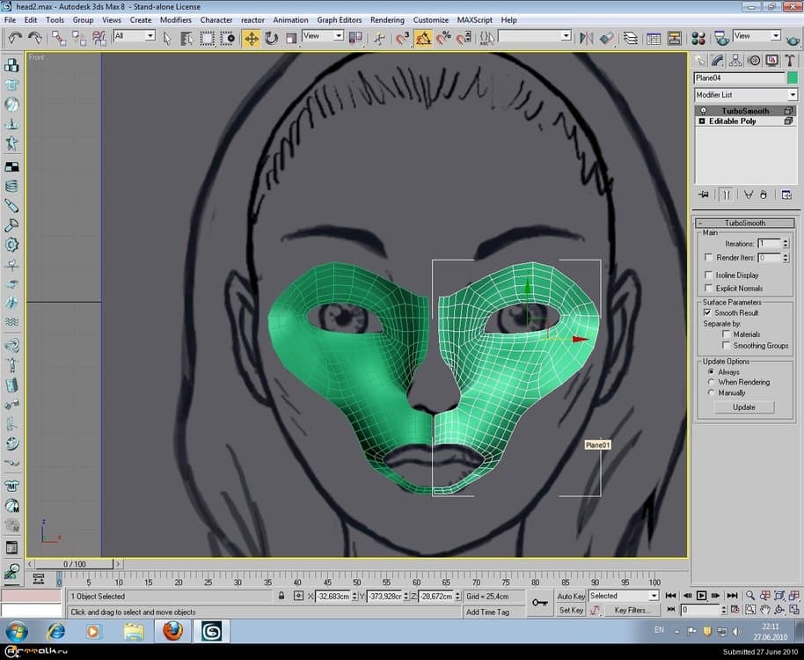
Task: Click the Create panel arrow icon
Action: pos(700,60)
